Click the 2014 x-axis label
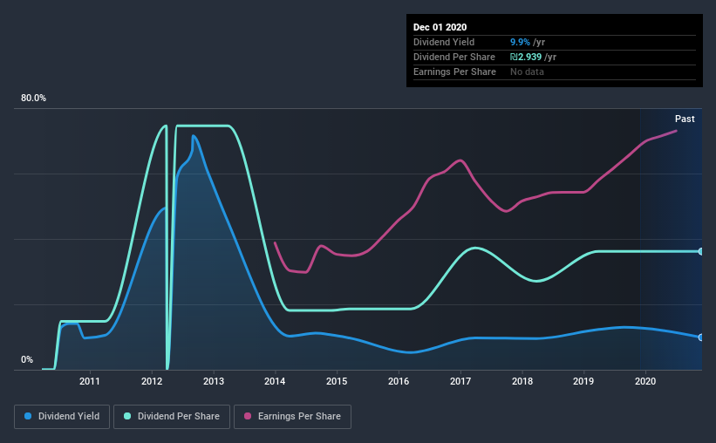 coord(275,381)
